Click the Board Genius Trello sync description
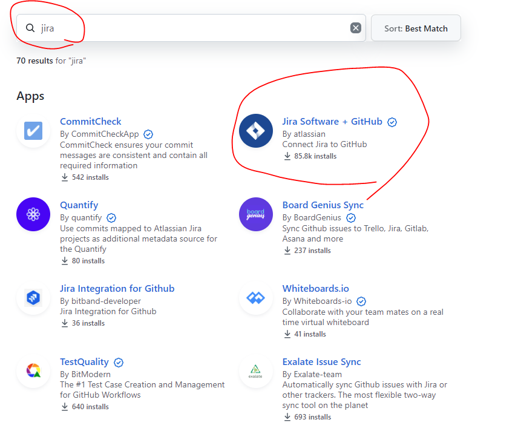 (356, 234)
